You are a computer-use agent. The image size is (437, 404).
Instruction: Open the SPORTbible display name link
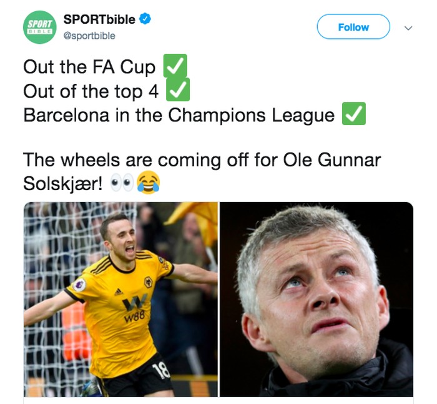[99, 19]
